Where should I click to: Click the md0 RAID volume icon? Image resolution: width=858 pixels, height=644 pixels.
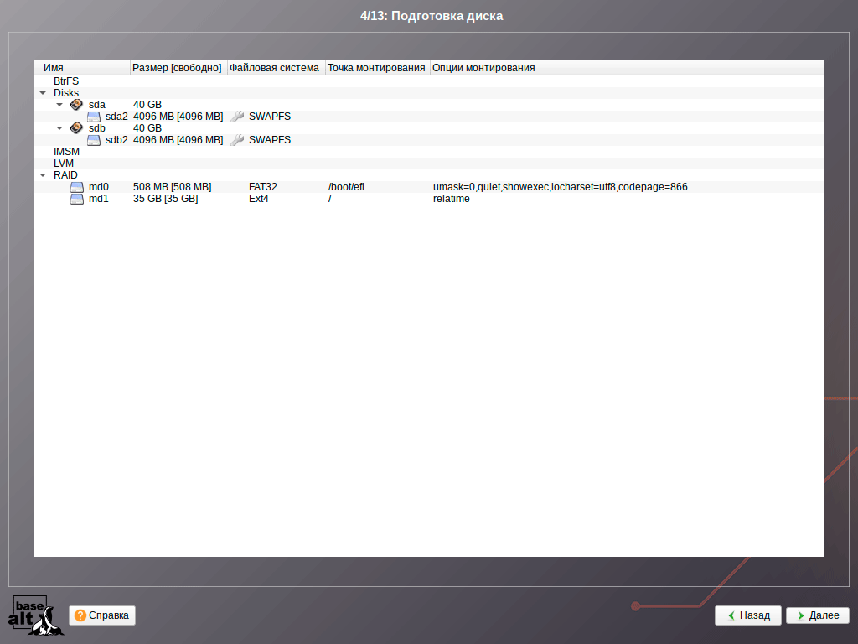pyautogui.click(x=76, y=187)
